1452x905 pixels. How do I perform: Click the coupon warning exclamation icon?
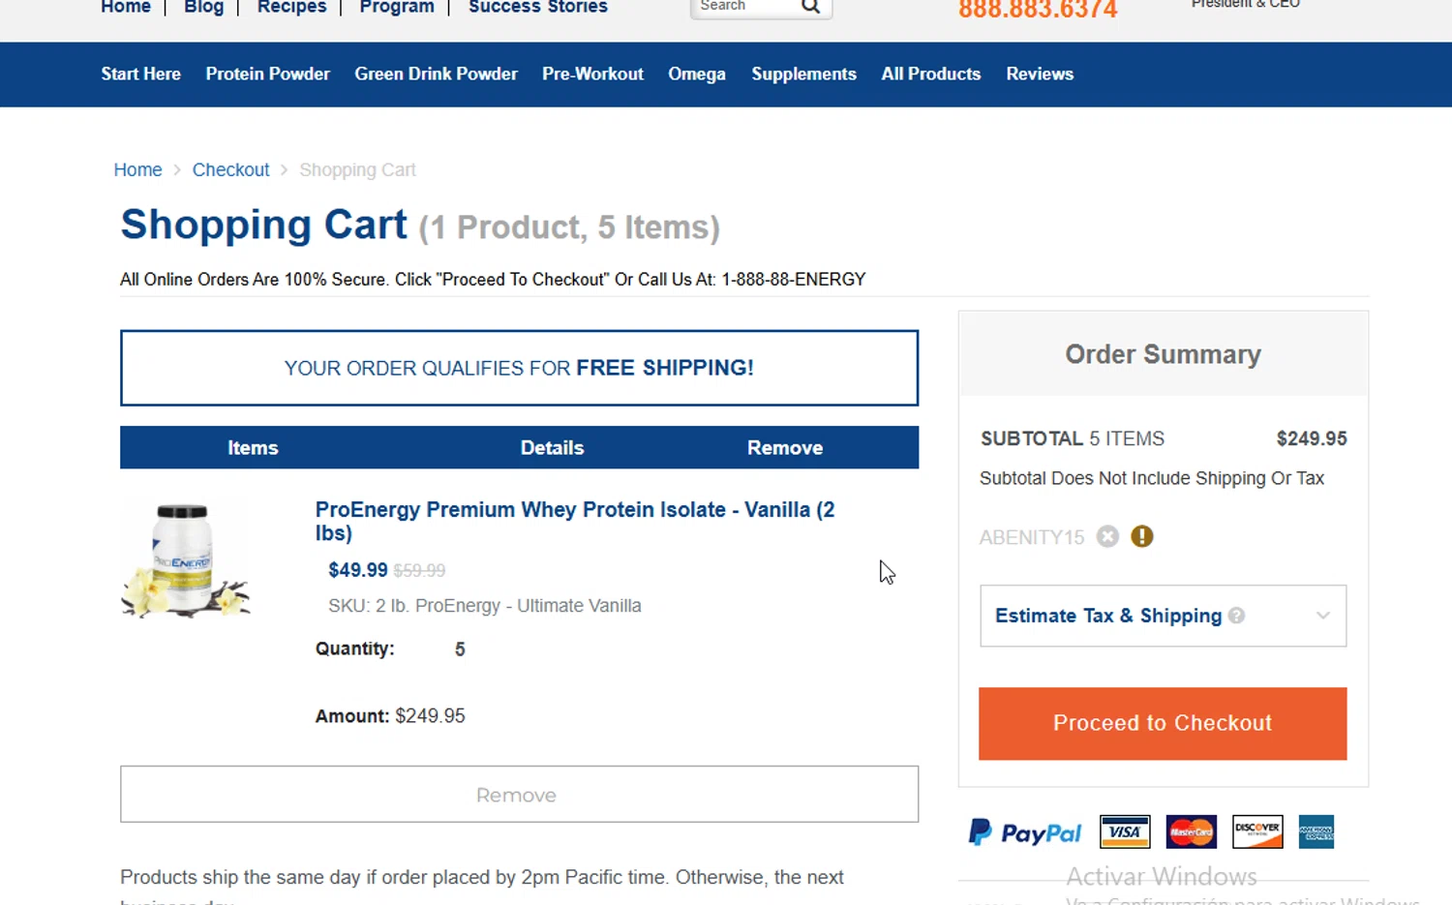1142,536
